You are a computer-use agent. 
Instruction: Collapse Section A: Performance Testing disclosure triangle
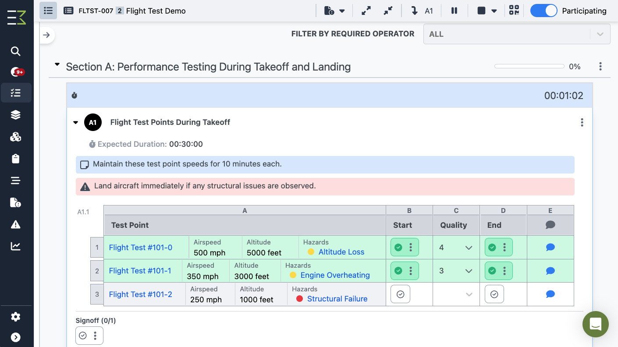tap(57, 64)
